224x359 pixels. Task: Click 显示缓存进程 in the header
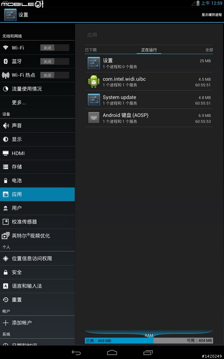(x=212, y=15)
